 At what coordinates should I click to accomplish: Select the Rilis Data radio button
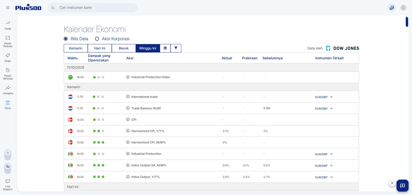pos(66,39)
